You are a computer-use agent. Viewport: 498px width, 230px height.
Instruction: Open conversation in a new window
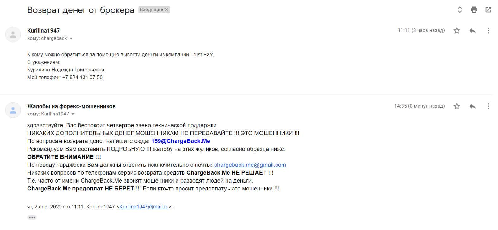click(488, 9)
